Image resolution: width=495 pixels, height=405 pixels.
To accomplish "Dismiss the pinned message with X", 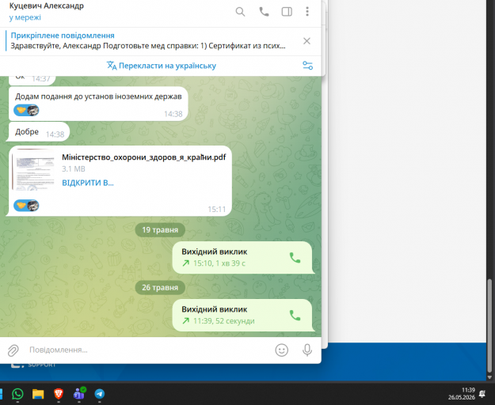I will point(307,41).
